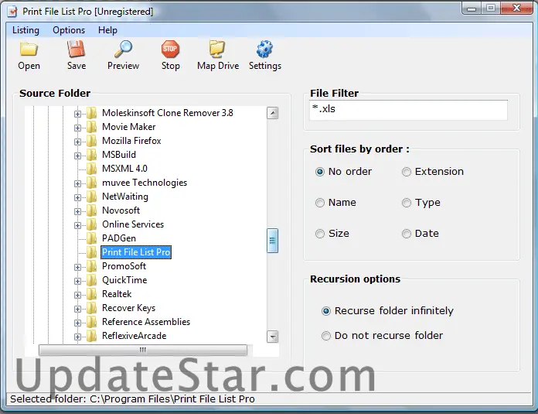This screenshot has width=538, height=414.
Task: Select sort by Name radio button
Action: 320,203
